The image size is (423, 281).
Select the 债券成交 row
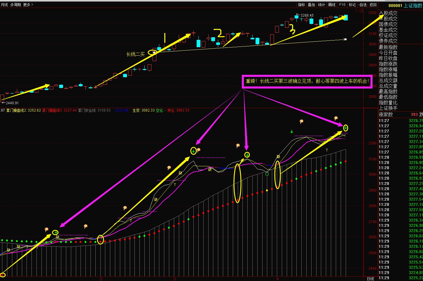[388, 41]
